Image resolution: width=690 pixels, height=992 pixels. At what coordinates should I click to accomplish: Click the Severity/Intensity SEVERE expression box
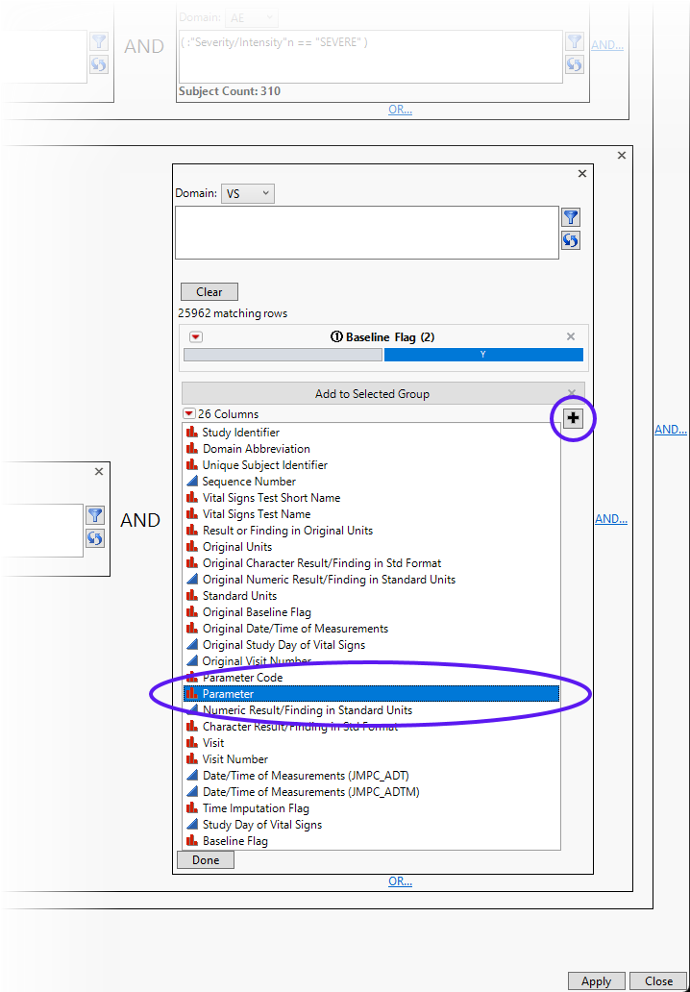(371, 57)
